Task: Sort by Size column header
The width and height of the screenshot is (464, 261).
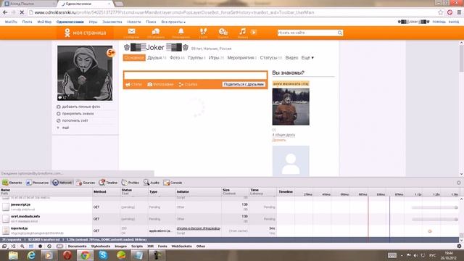Action: point(235,191)
